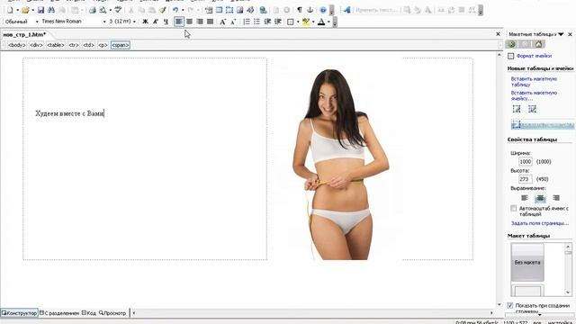The height and width of the screenshot is (324, 576).
Task: Open Help with blue question icon
Action: (x=323, y=10)
